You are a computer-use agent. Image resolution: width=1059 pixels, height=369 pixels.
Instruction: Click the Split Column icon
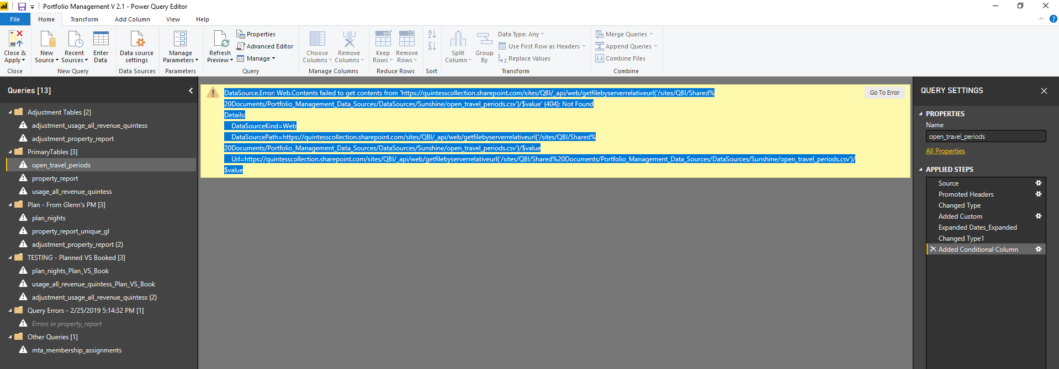coord(458,39)
